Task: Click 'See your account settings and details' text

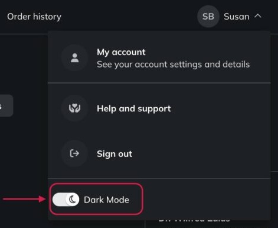Action: (x=174, y=65)
